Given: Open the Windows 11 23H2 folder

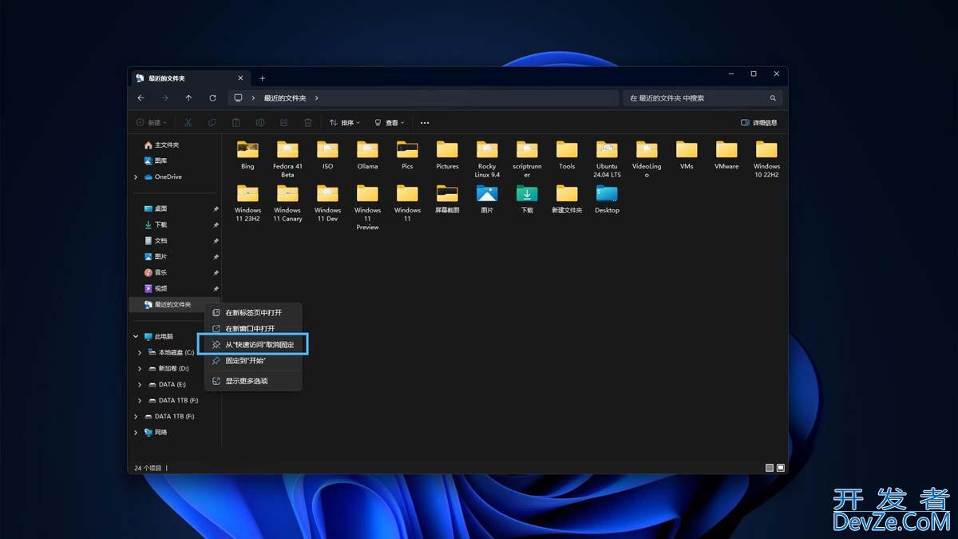Looking at the screenshot, I should [247, 203].
